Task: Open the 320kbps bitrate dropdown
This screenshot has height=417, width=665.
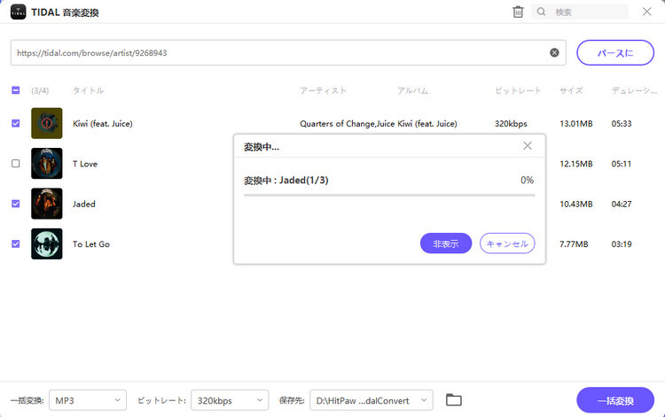Action: (230, 400)
